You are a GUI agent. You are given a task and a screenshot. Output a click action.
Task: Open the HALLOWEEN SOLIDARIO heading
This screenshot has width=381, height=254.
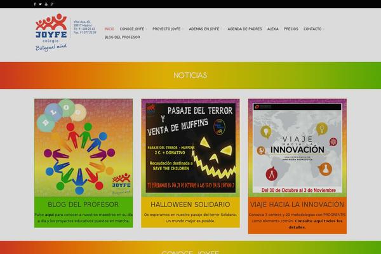tap(190, 204)
